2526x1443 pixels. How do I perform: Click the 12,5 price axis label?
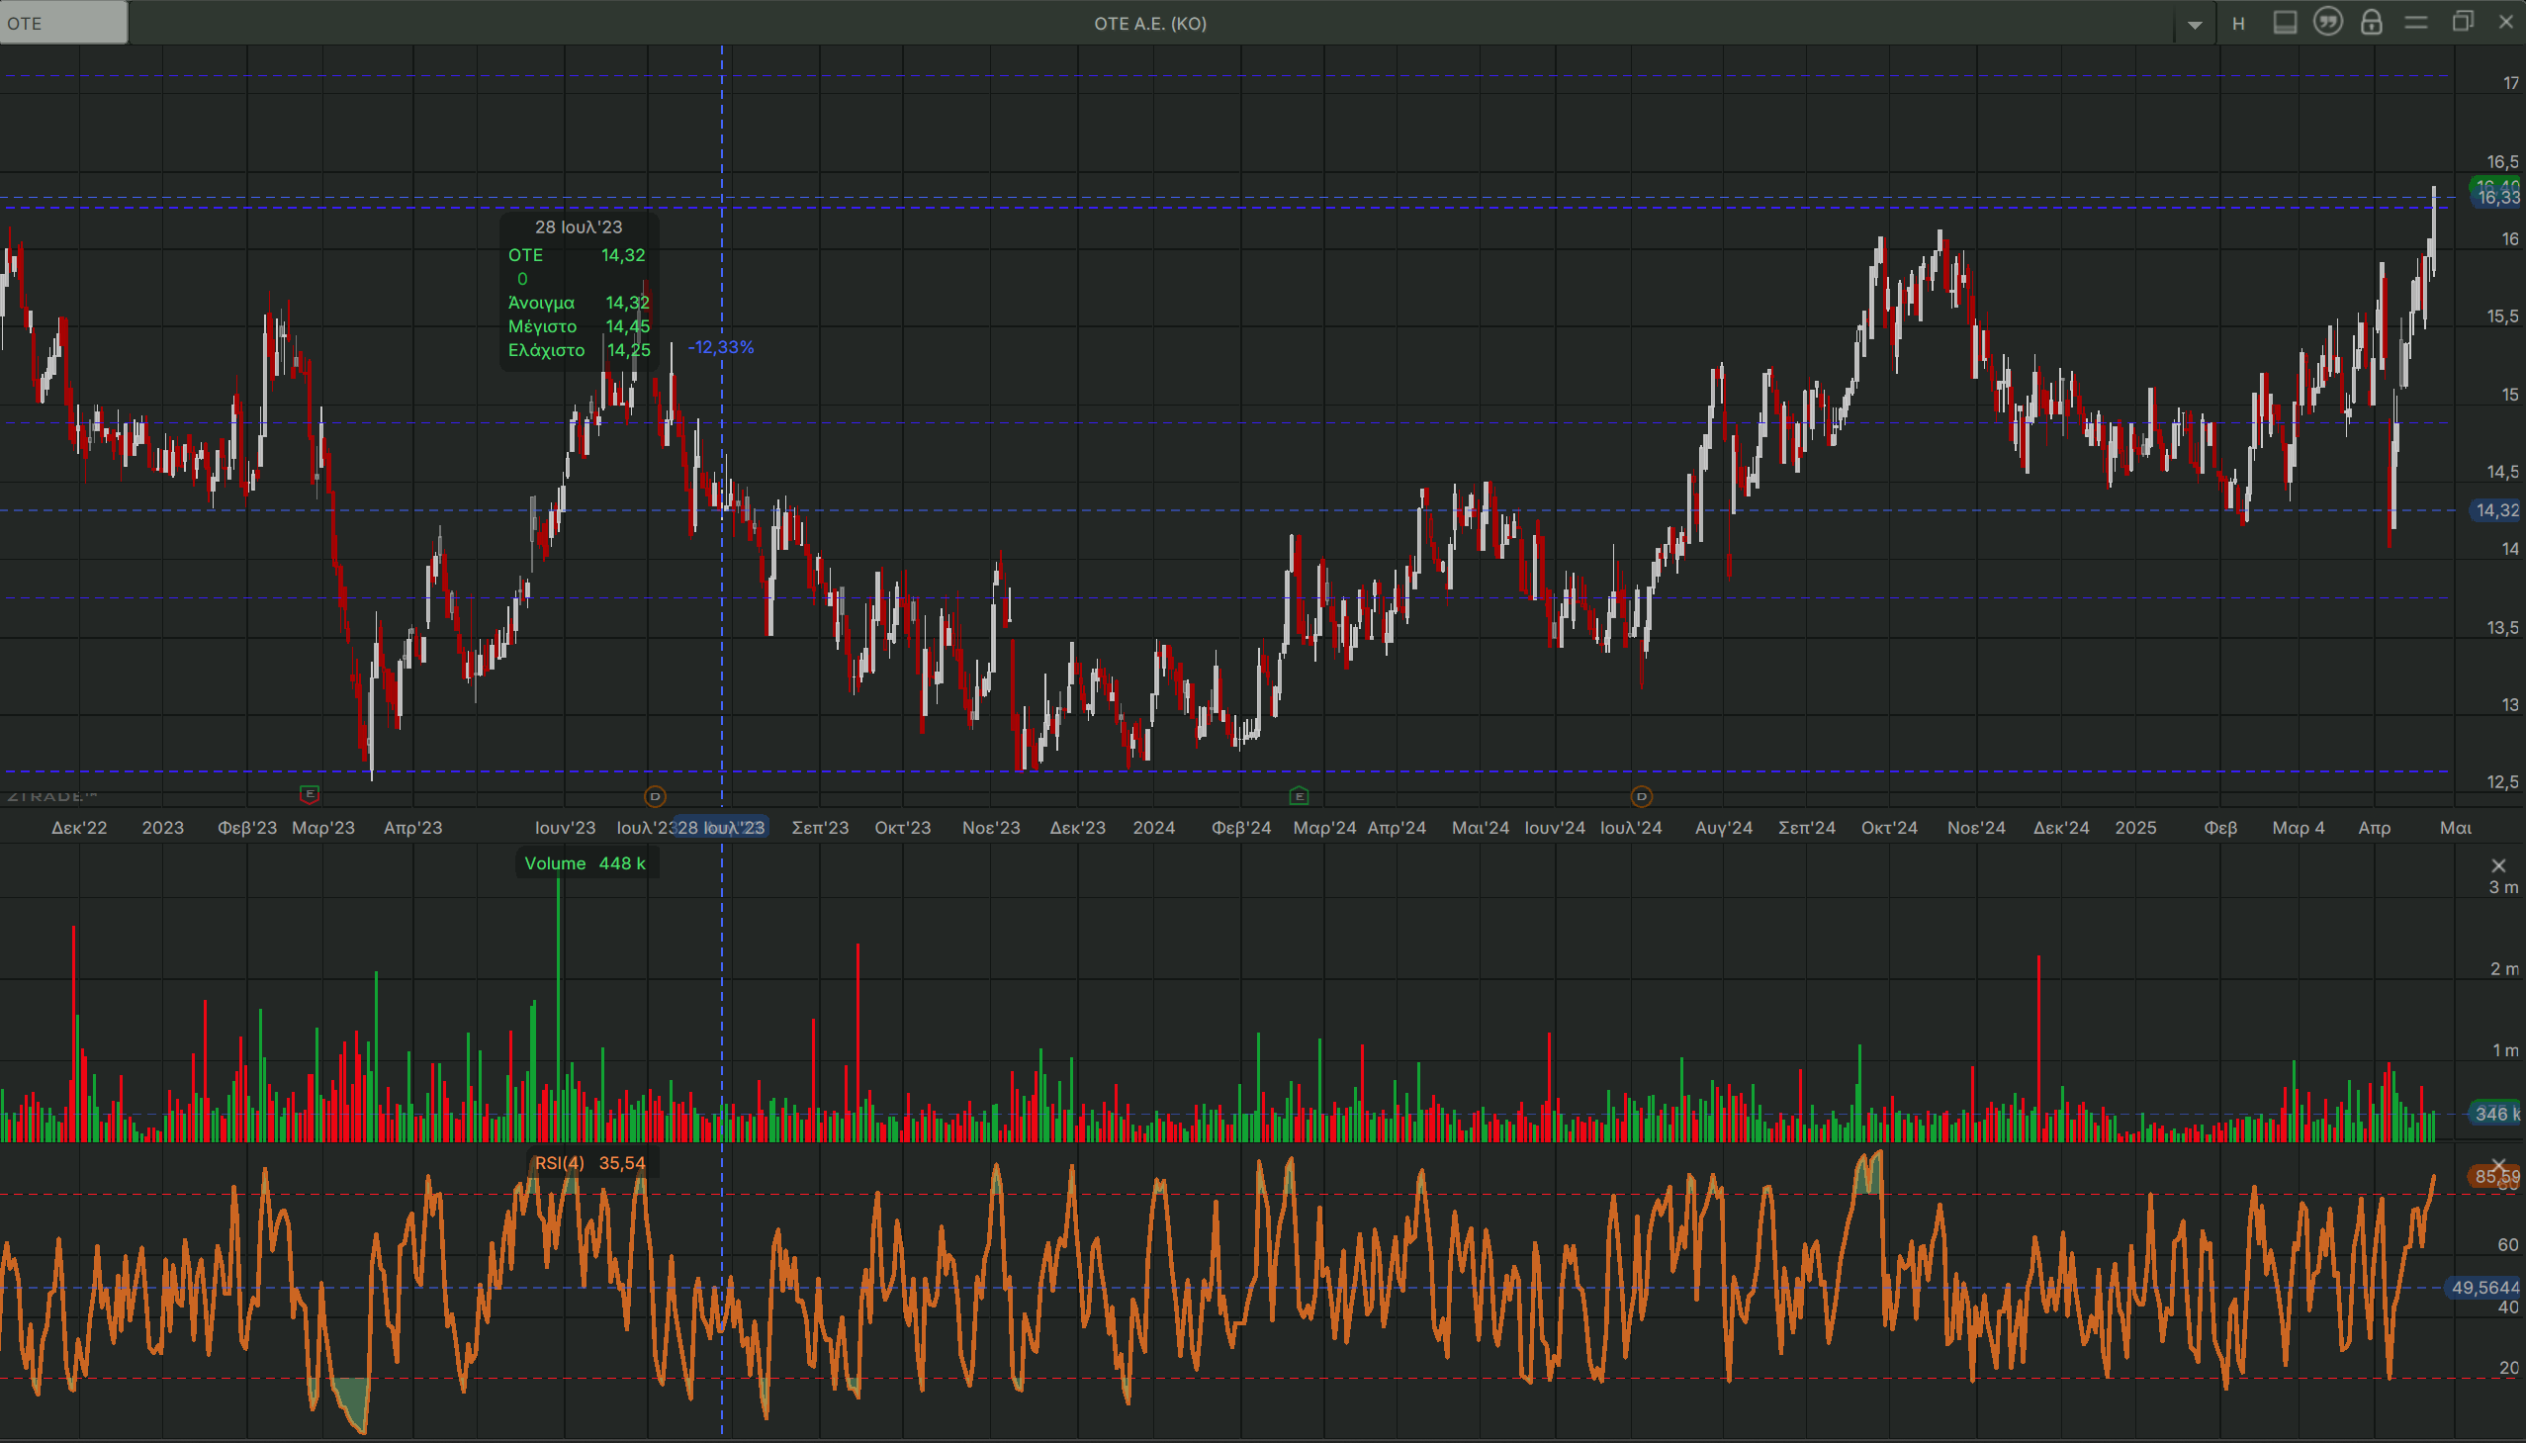[x=2502, y=782]
